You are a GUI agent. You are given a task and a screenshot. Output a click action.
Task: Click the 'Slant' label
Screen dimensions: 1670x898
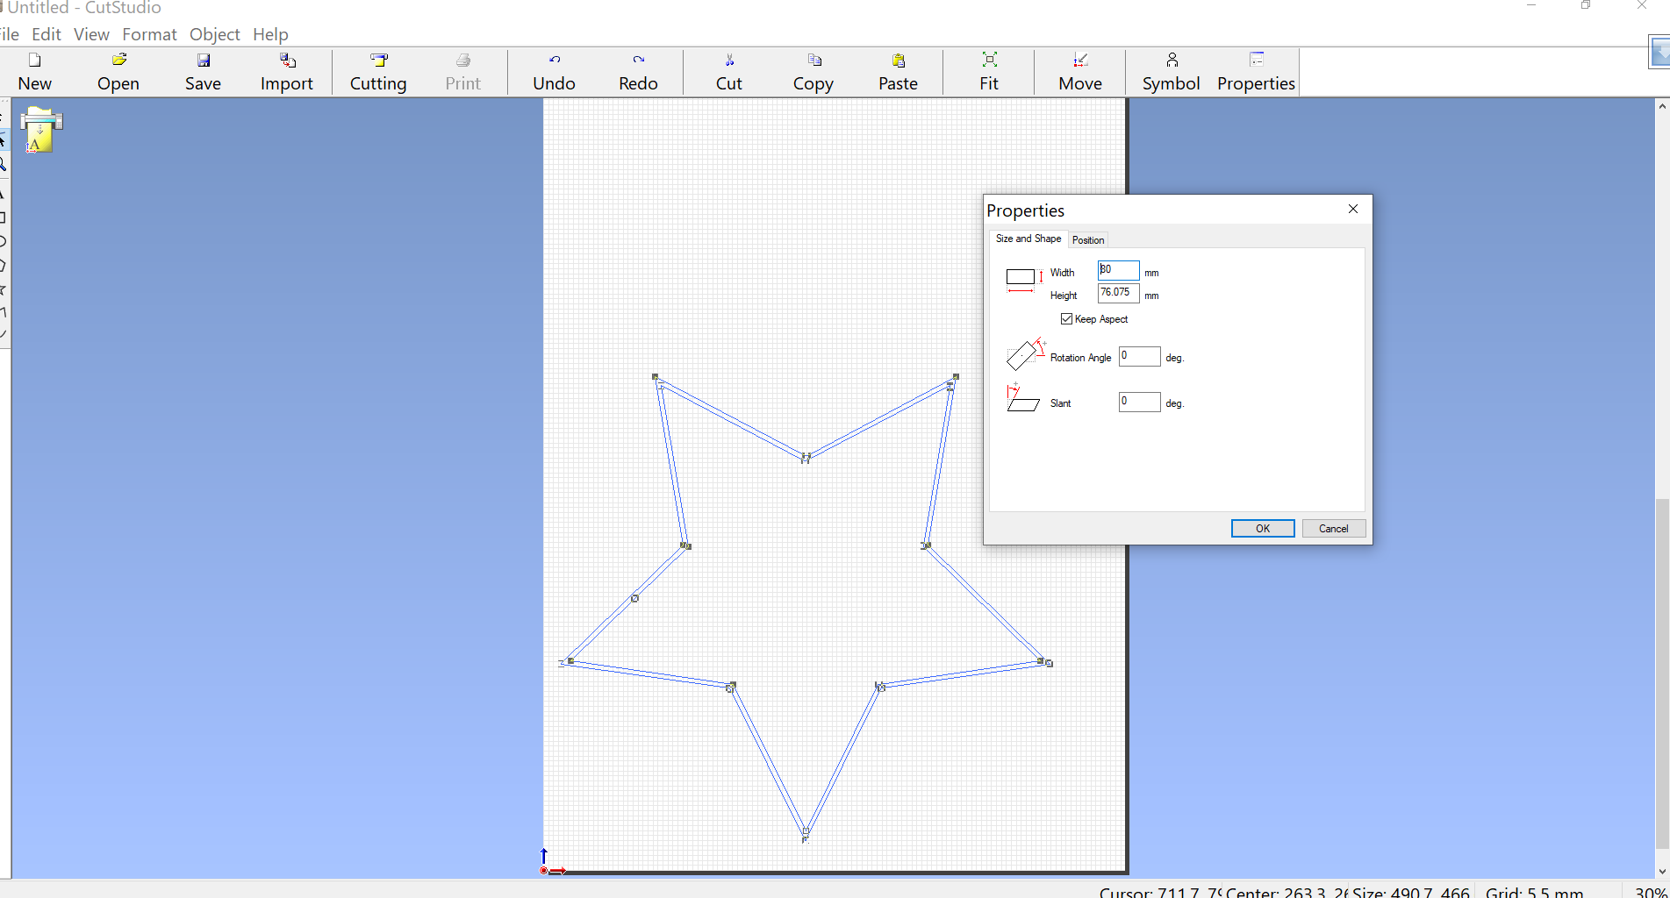coord(1060,403)
